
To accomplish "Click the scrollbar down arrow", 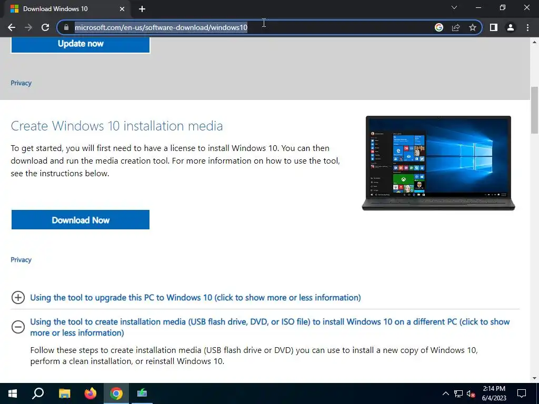I will point(534,378).
